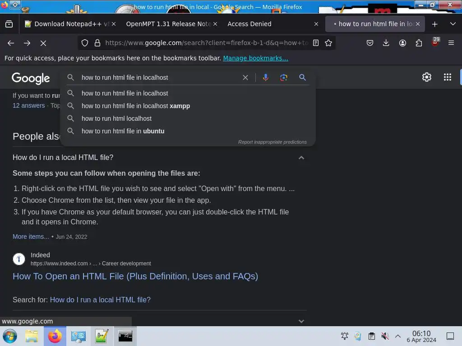Open the Notepad++ taskbar button
This screenshot has height=346, width=462.
click(x=102, y=336)
